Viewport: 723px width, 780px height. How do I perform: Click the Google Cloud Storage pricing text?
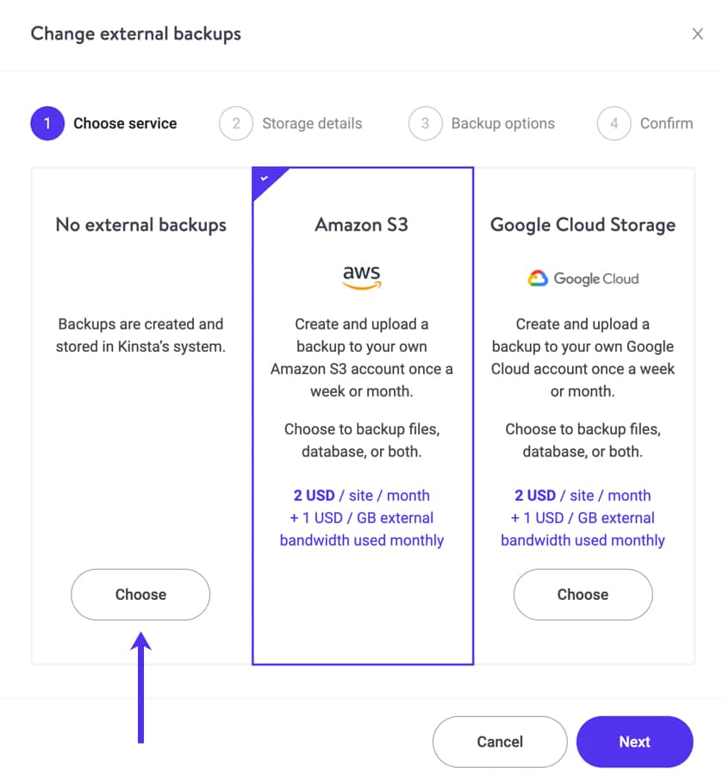[x=583, y=518]
